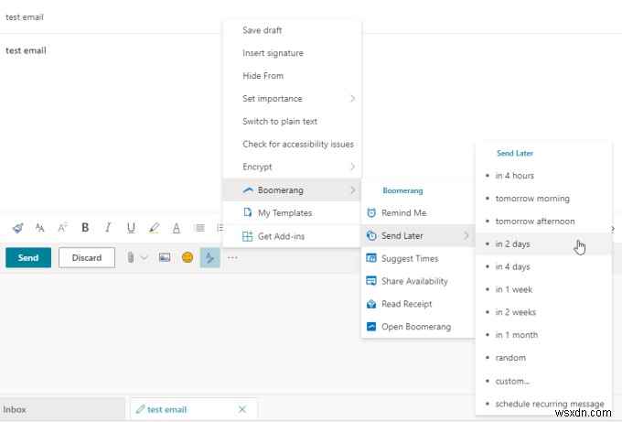Insert picture inline icon

pyautogui.click(x=165, y=257)
